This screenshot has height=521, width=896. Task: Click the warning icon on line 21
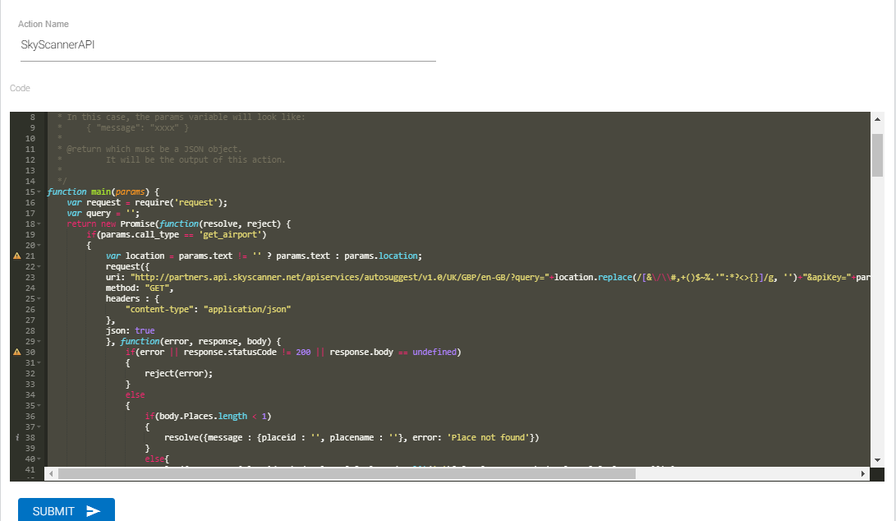point(16,256)
